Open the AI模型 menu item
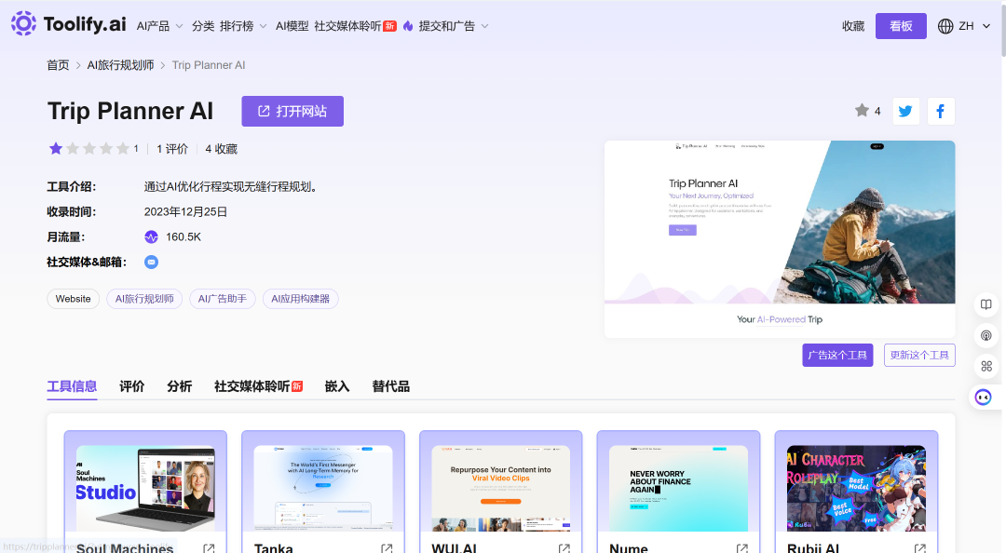The image size is (1006, 553). pyautogui.click(x=292, y=26)
